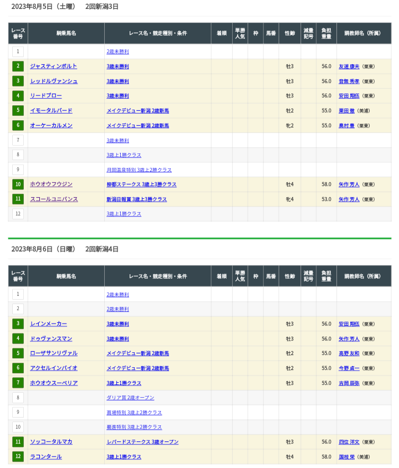Open trainer link 友道康夫
This screenshot has width=399, height=468.
pos(349,66)
